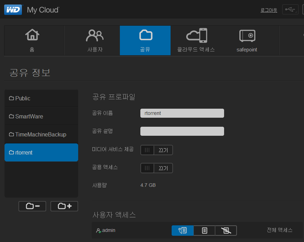Set admin access to no access
The height and width of the screenshot is (242, 304).
pyautogui.click(x=226, y=231)
